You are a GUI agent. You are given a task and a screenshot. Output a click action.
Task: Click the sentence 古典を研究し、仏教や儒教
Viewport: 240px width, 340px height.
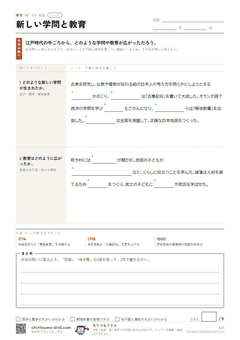click(x=141, y=84)
